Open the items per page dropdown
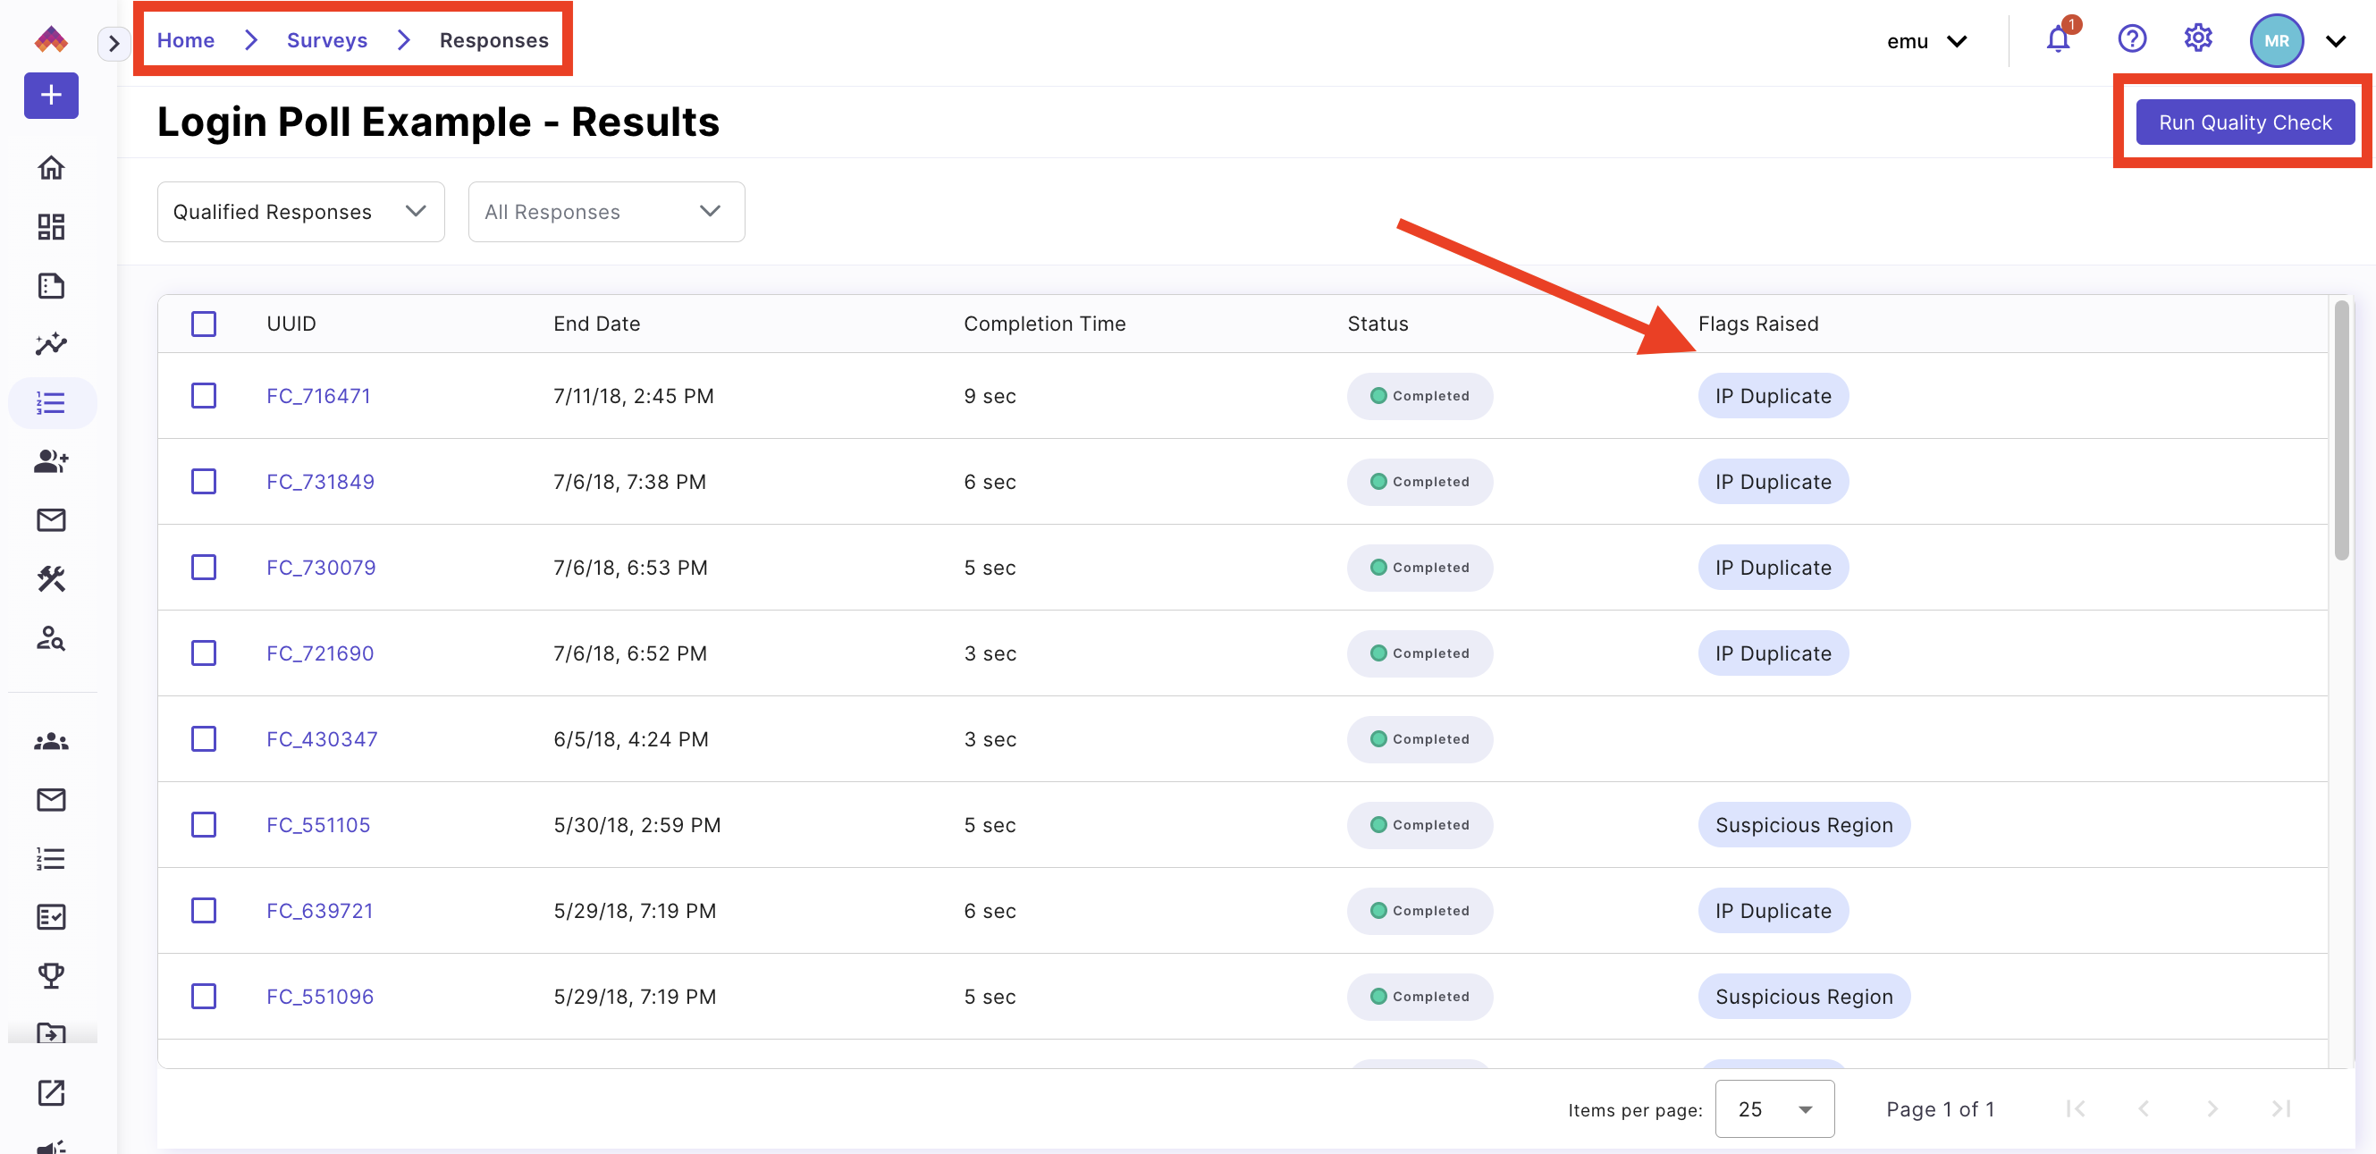Image resolution: width=2376 pixels, height=1154 pixels. pyautogui.click(x=1774, y=1108)
